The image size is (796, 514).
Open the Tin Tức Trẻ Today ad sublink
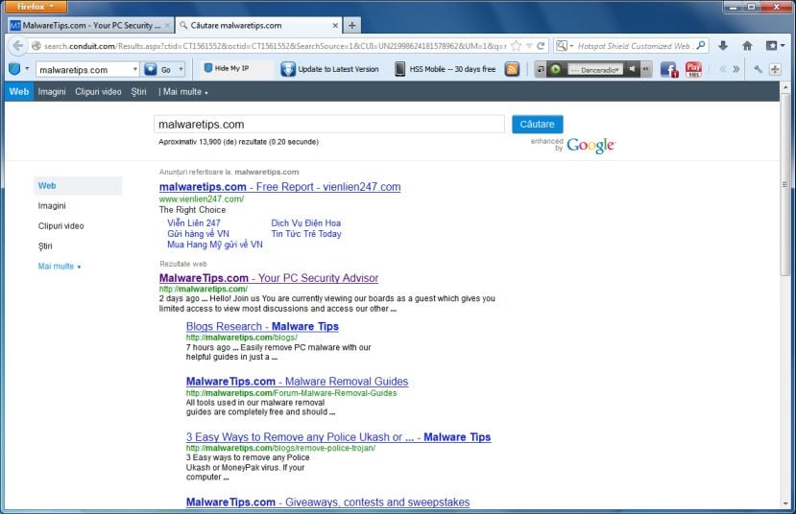click(x=306, y=234)
